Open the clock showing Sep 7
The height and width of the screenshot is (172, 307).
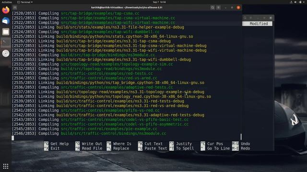click(x=159, y=2)
